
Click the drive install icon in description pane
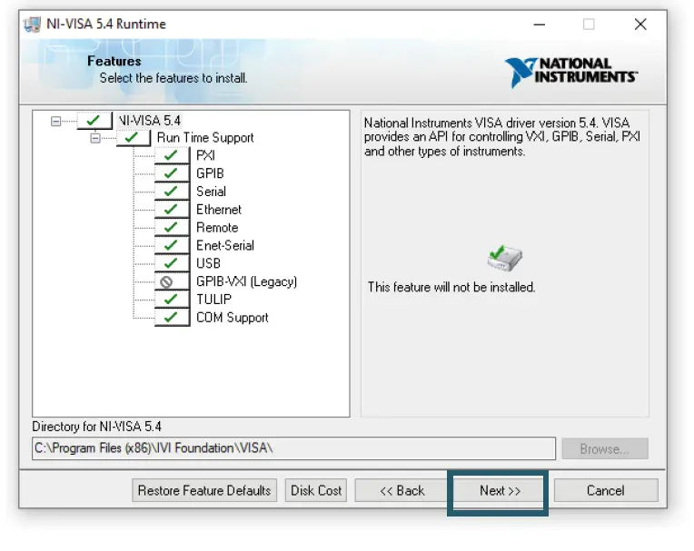(x=504, y=258)
